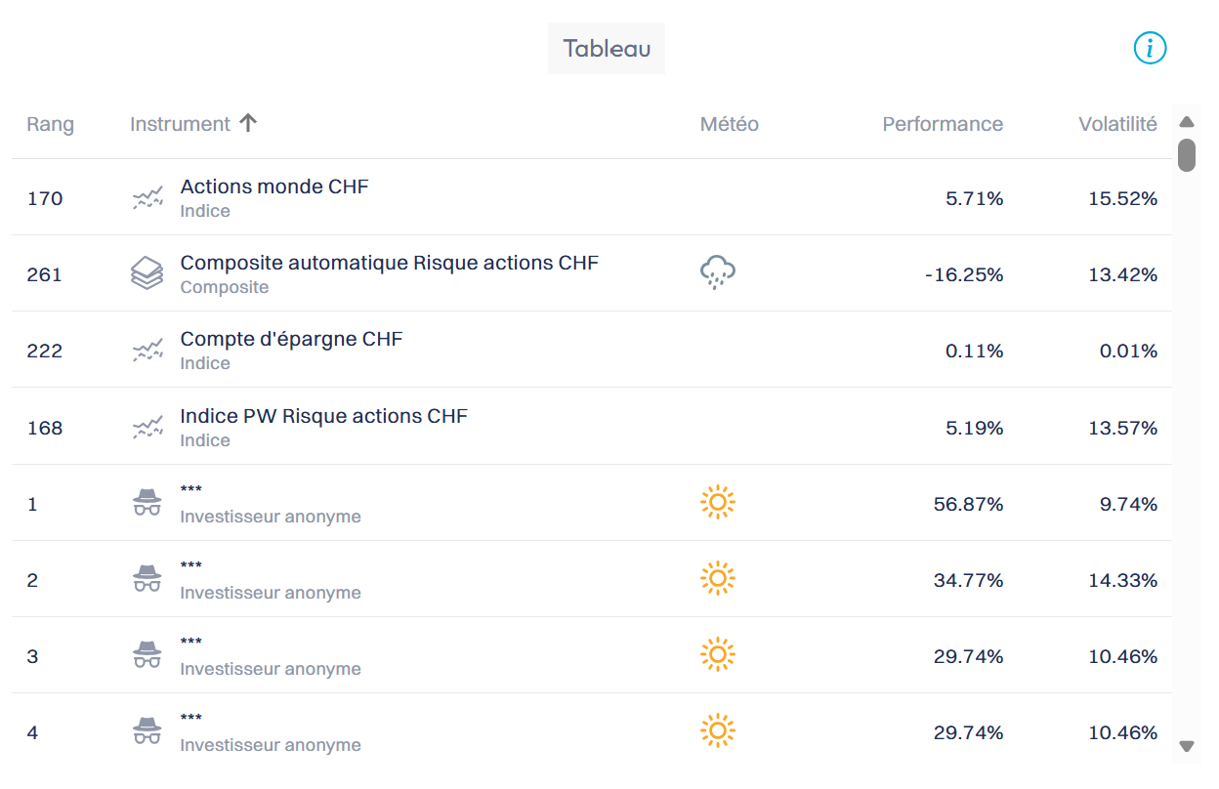The width and height of the screenshot is (1219, 789).
Task: Sort the table by Performance column
Action: click(x=942, y=124)
